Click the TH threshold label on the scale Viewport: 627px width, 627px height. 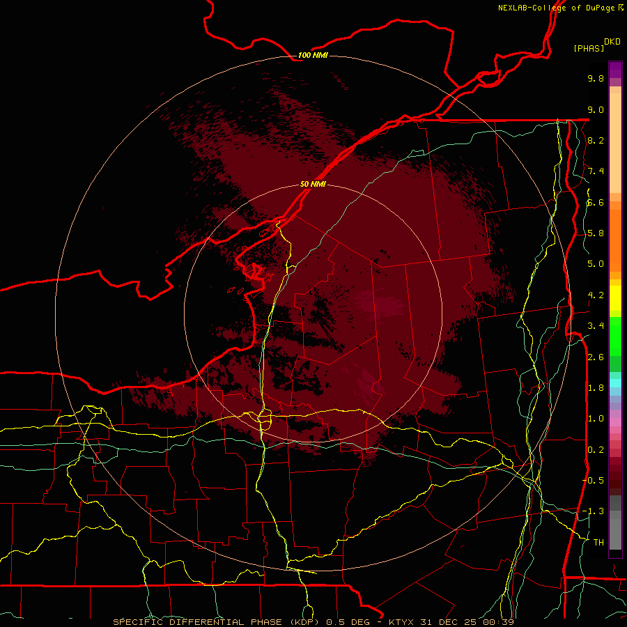coord(598,543)
